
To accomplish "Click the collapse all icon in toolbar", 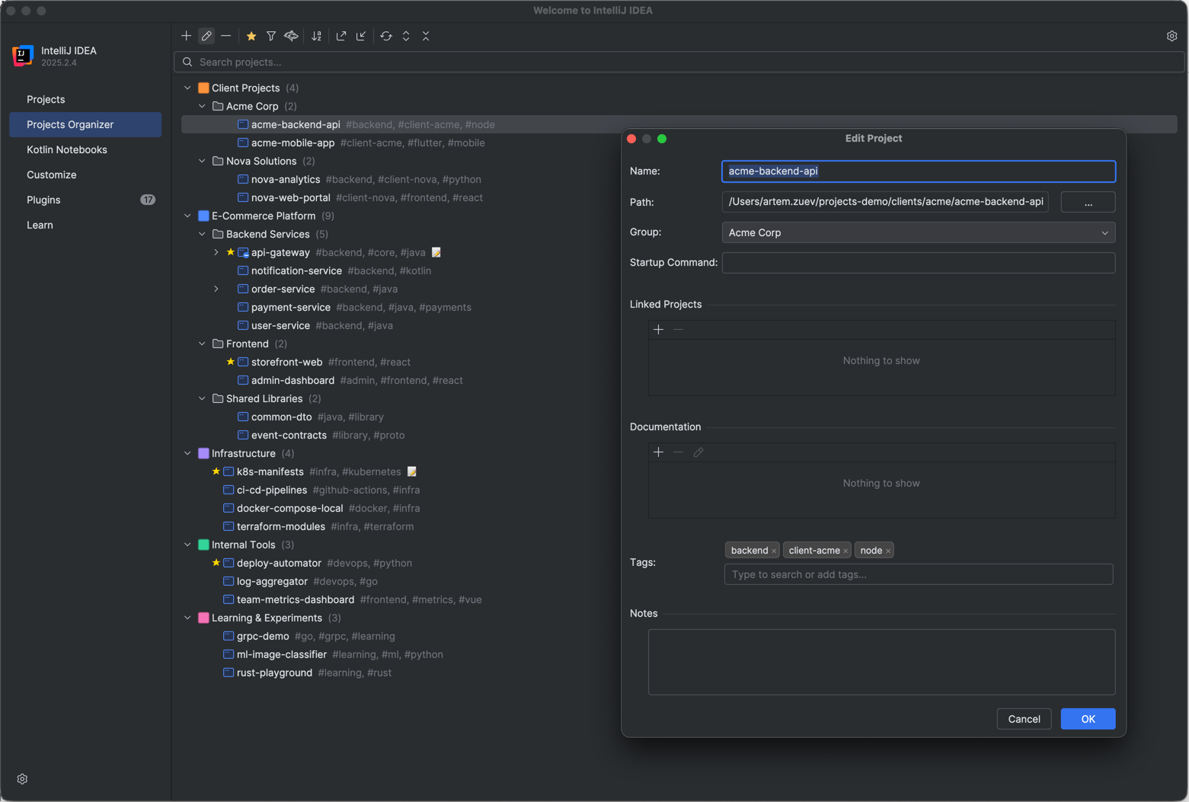I will (426, 36).
